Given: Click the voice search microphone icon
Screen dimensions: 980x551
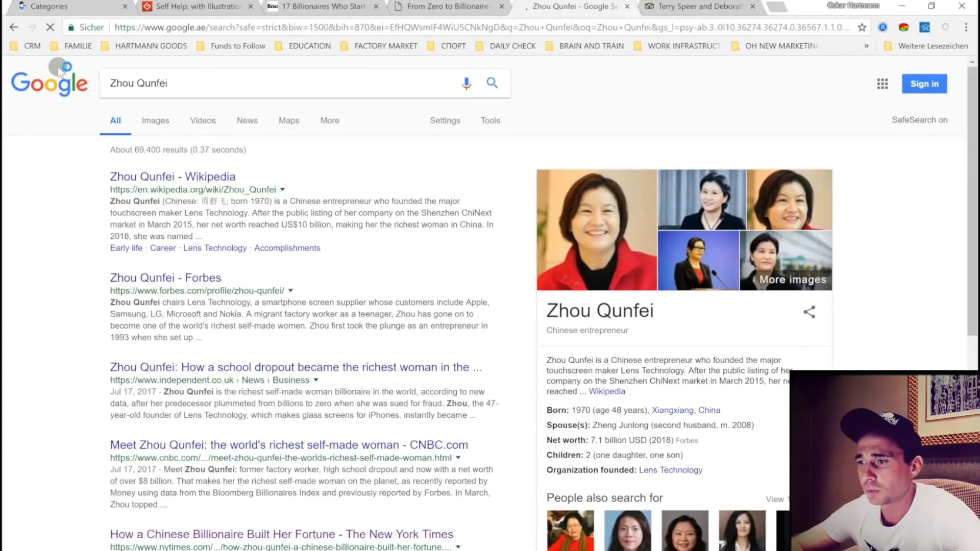Looking at the screenshot, I should tap(466, 83).
